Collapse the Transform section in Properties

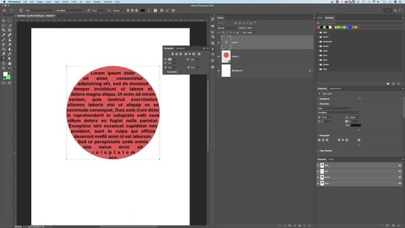[318, 99]
